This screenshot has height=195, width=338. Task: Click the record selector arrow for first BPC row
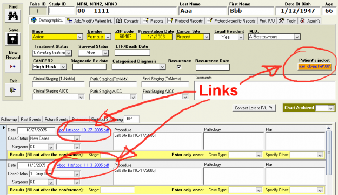click(x=3, y=128)
